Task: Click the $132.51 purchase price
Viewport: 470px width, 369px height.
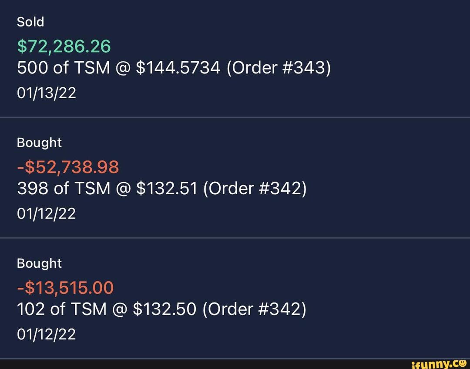Action: 167,189
